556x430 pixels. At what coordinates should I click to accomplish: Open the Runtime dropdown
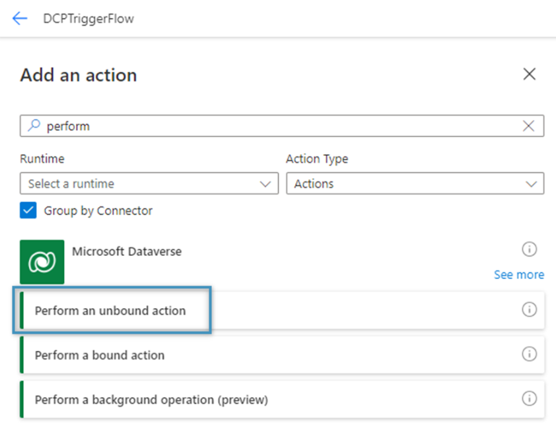[149, 183]
